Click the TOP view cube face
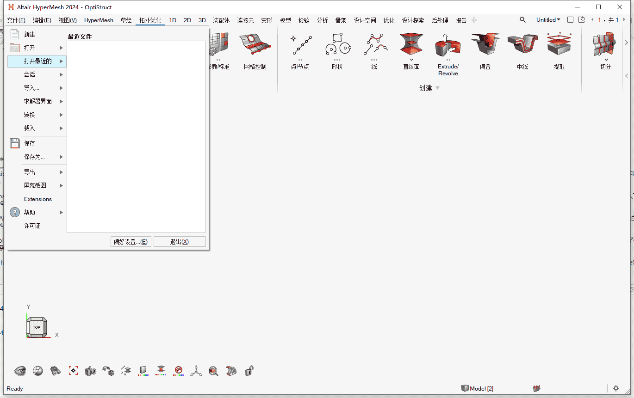The height and width of the screenshot is (398, 634). pyautogui.click(x=37, y=327)
